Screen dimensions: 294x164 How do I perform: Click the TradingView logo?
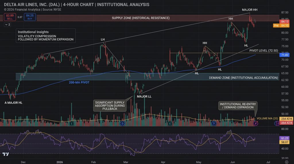coord(6,154)
